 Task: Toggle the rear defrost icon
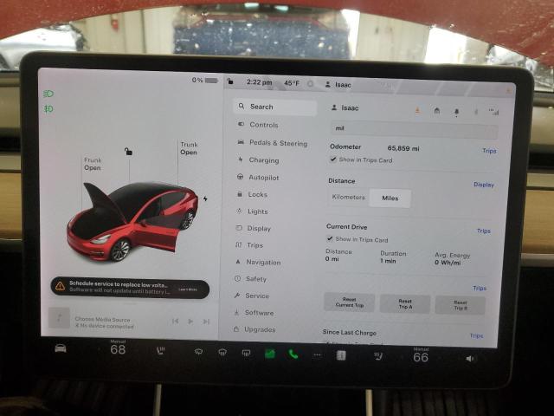click(x=246, y=353)
